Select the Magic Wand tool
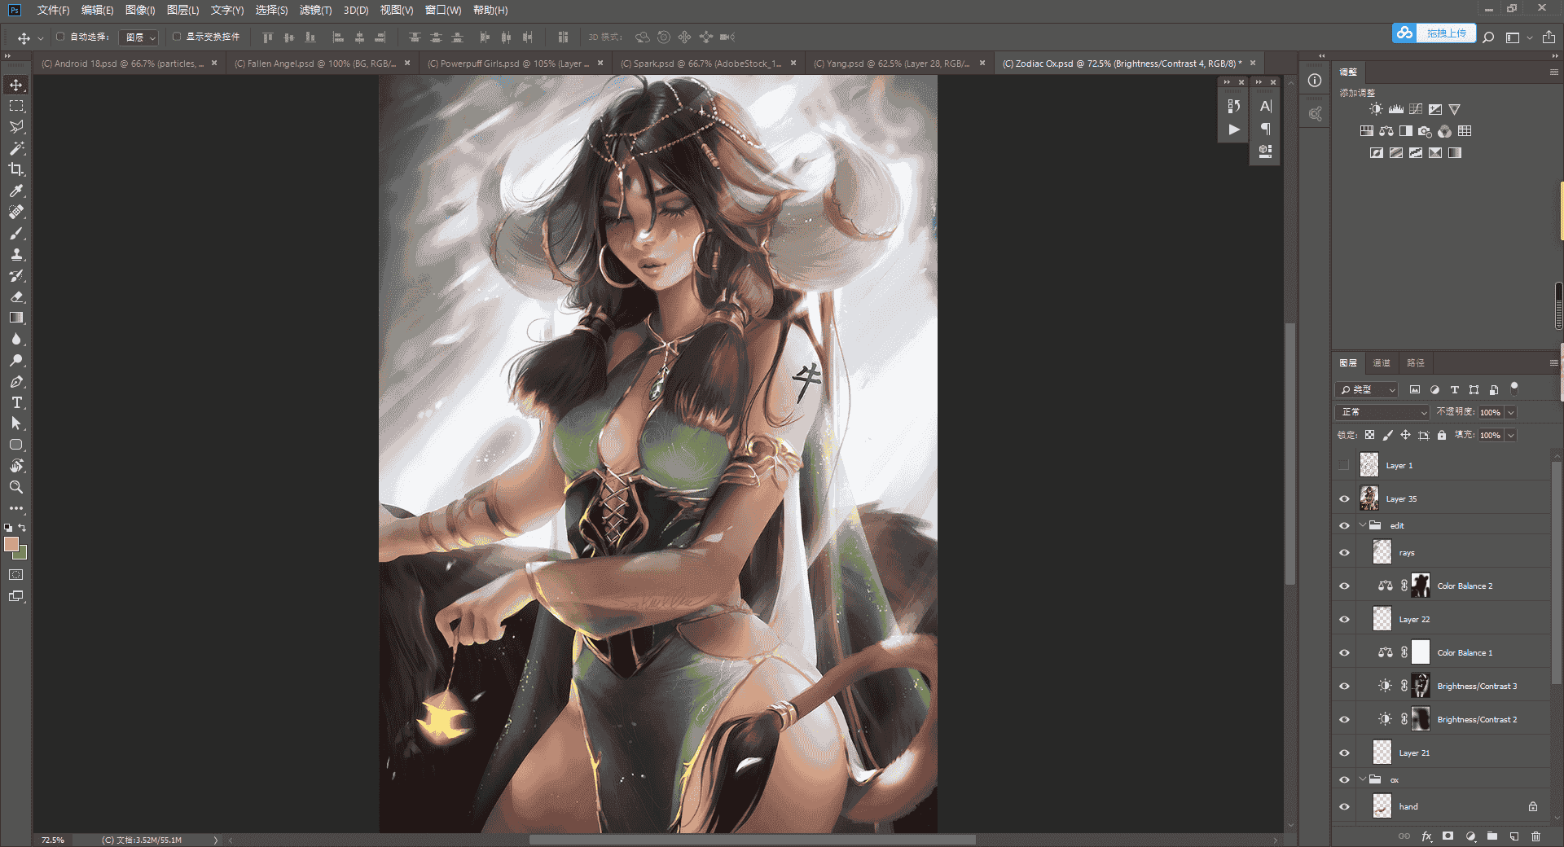Image resolution: width=1564 pixels, height=847 pixels. click(16, 148)
